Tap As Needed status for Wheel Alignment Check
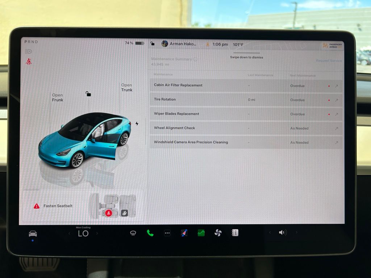The image size is (371, 278). 299,129
